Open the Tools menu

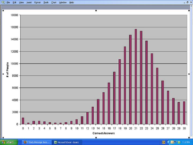click(46, 2)
